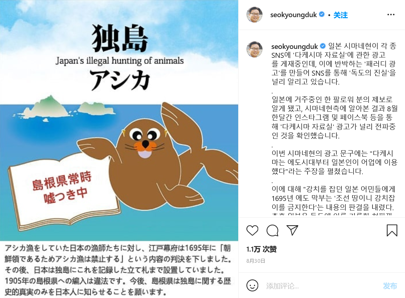
Task: Click the sea lion post image
Action: 119,149
